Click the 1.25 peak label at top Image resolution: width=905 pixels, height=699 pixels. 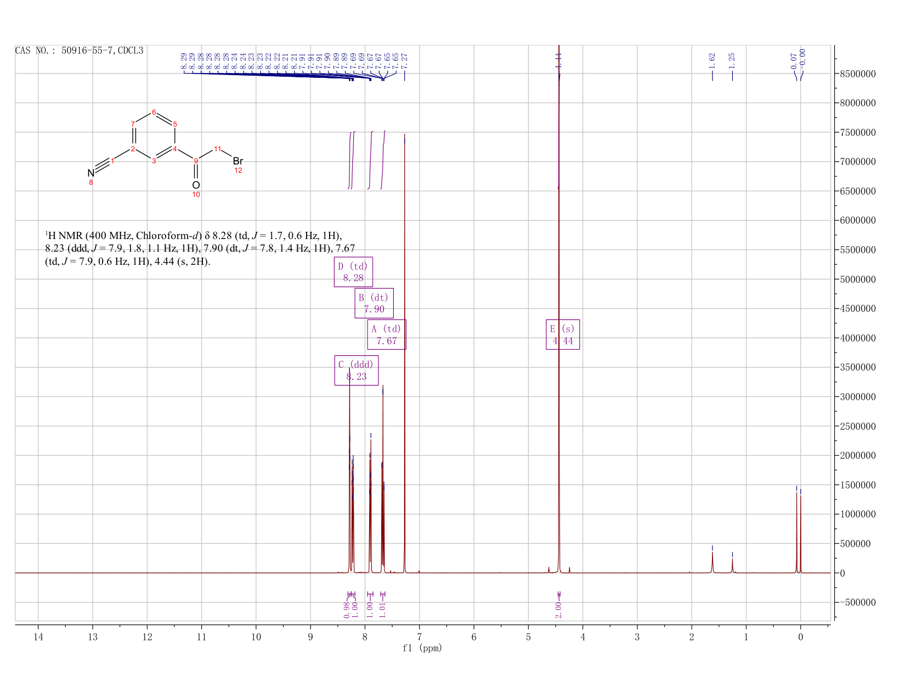[x=732, y=60]
